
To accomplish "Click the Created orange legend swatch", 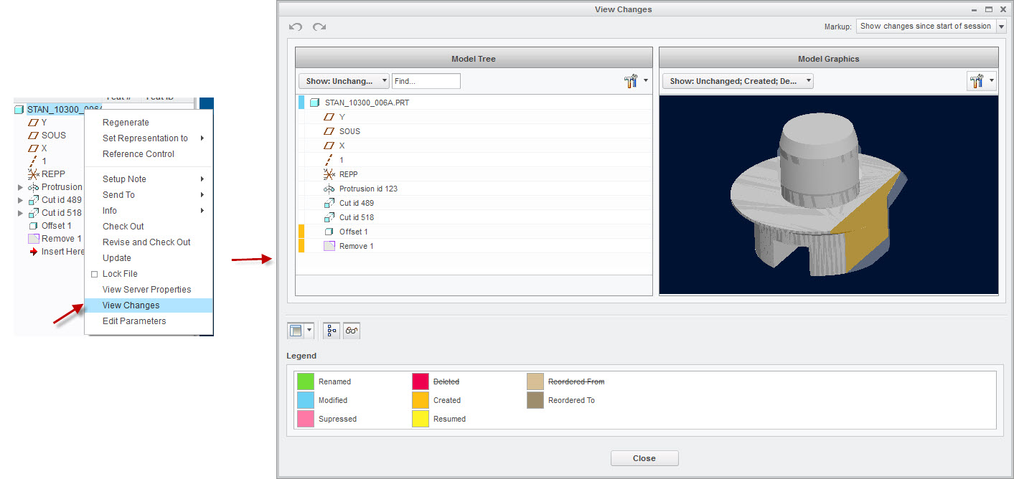I will click(x=421, y=400).
